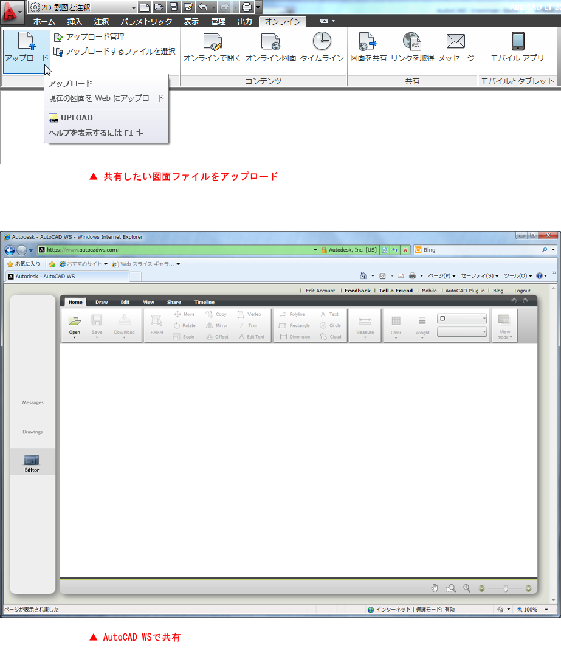The width and height of the screenshot is (561, 665).
Task: Click the アップロード ribbon button
Action: pos(26,51)
